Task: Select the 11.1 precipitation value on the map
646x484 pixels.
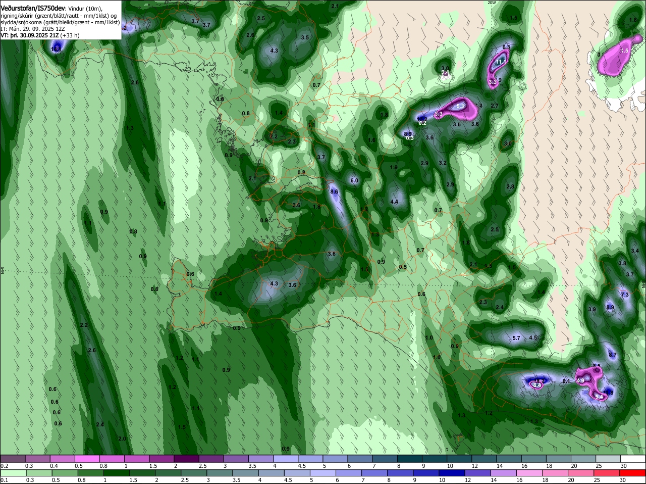Action: point(501,62)
